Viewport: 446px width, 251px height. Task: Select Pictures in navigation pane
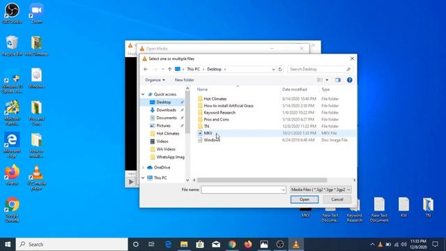coord(164,125)
